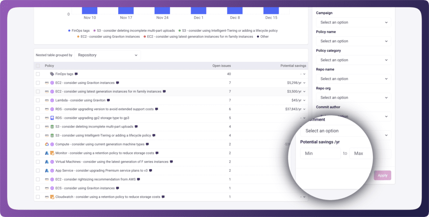The image size is (429, 217).
Task: Check the select-all checkbox in table header
Action: [x=38, y=66]
